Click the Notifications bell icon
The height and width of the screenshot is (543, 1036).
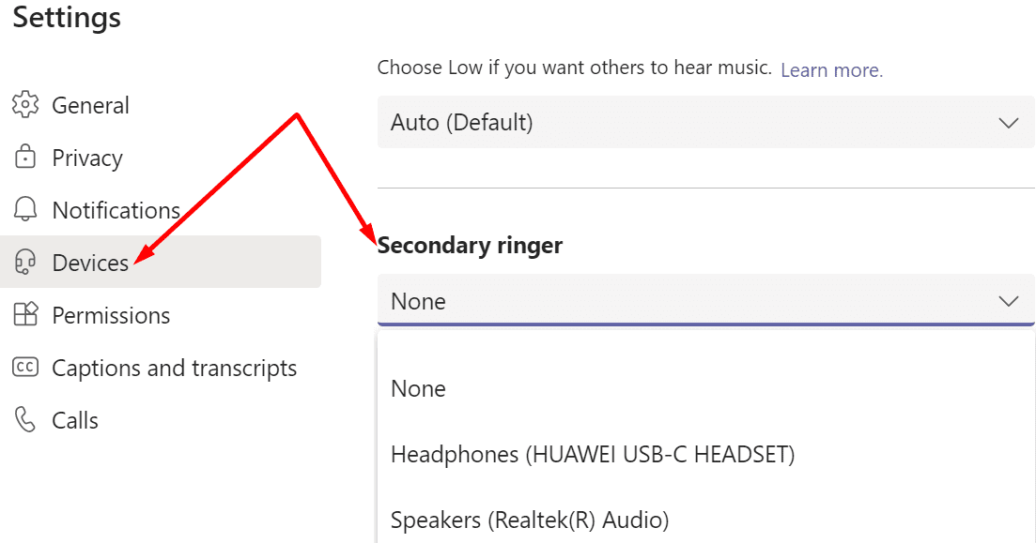[25, 209]
